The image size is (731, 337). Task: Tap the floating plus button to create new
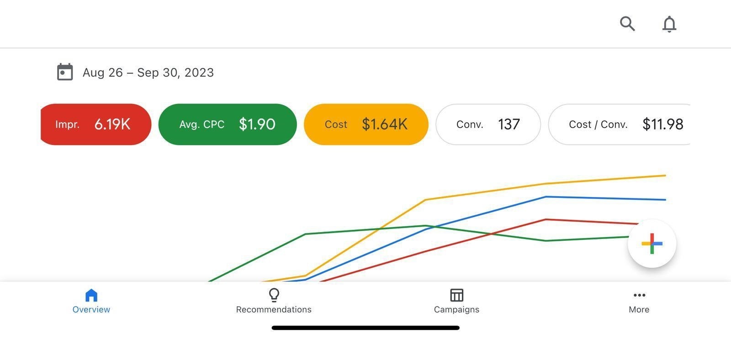(652, 244)
